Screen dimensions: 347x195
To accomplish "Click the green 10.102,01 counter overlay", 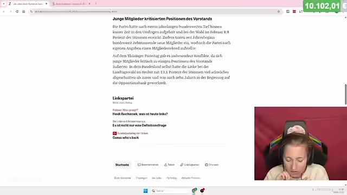I will click(x=325, y=6).
